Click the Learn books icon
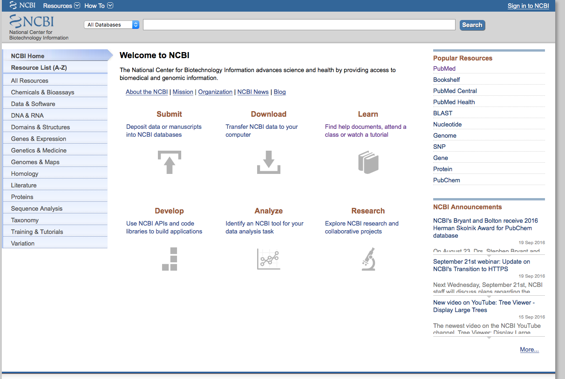 368,162
